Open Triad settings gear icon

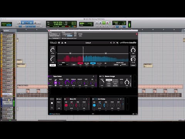click(x=59, y=42)
